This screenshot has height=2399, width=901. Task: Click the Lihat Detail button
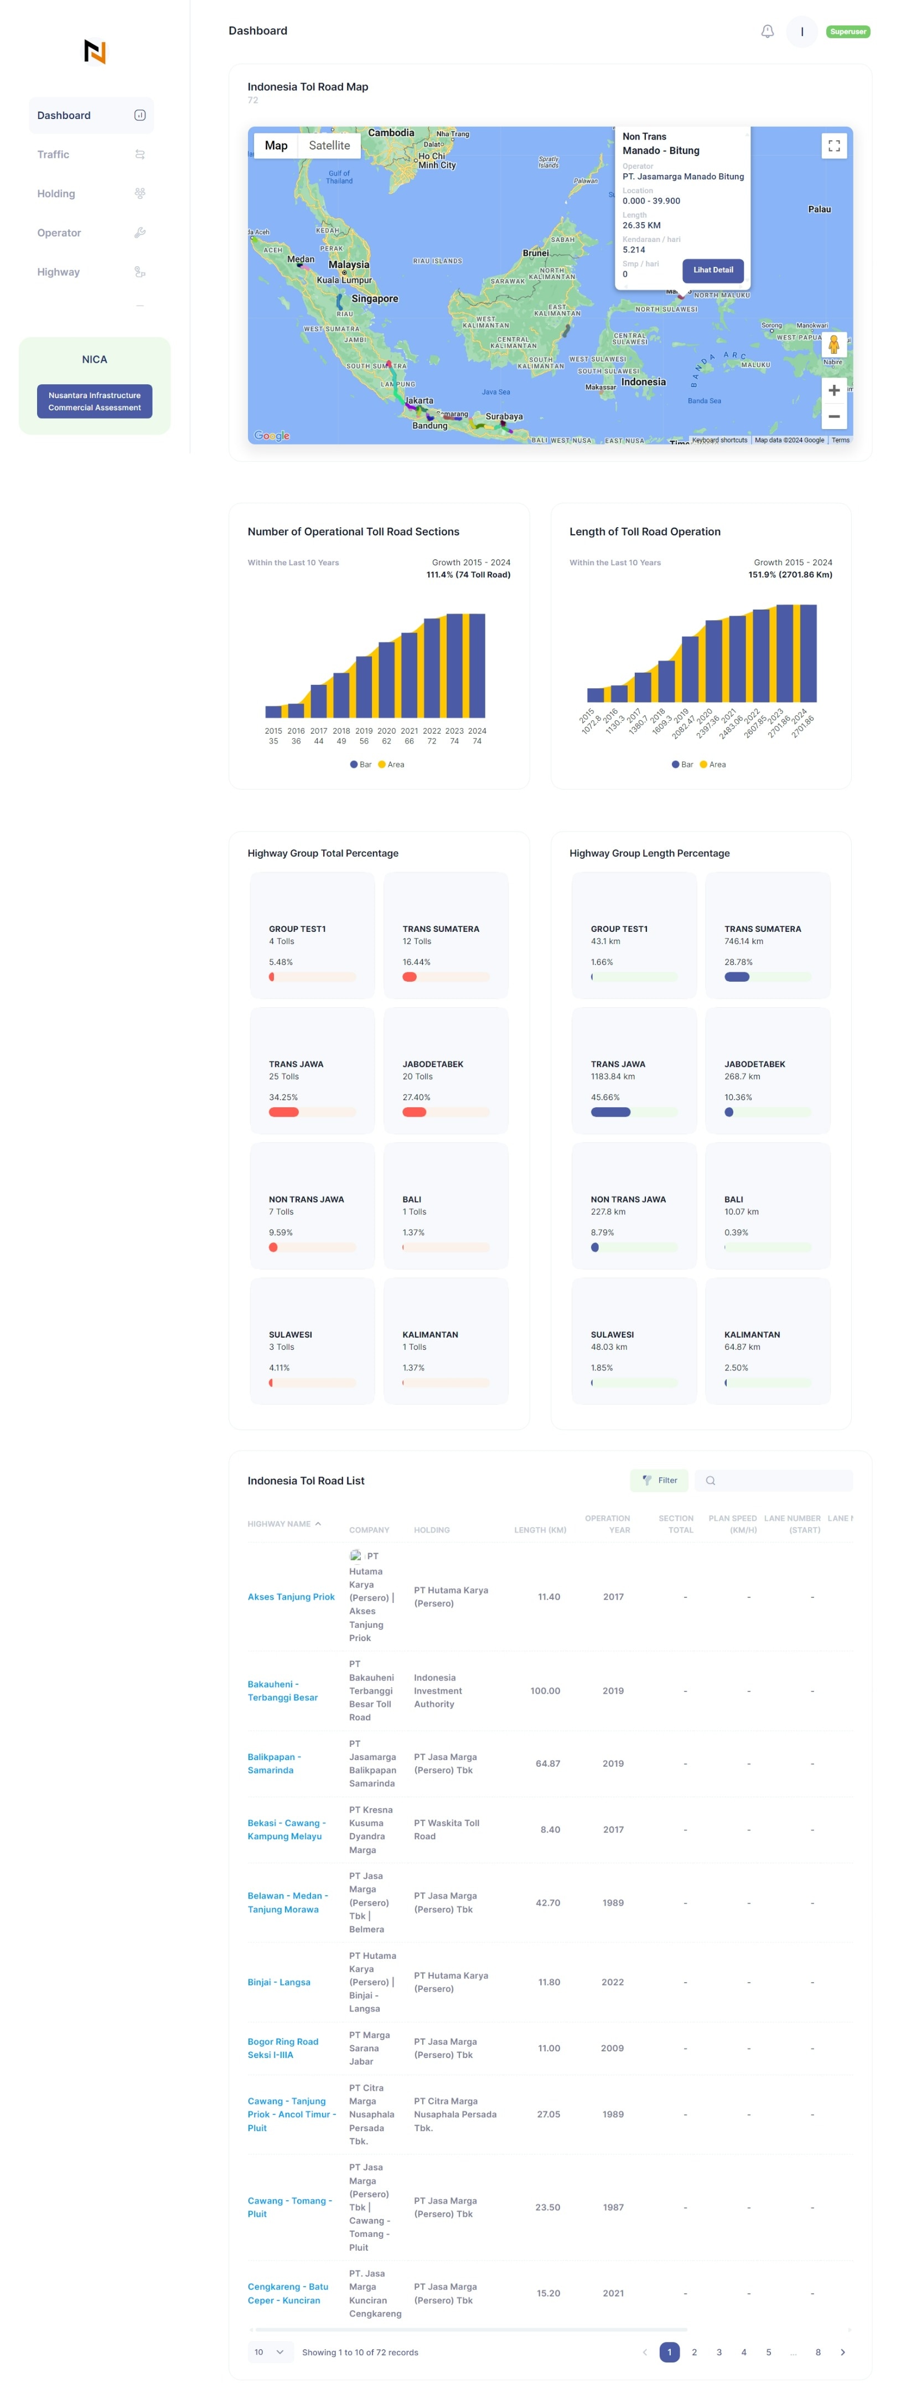713,270
